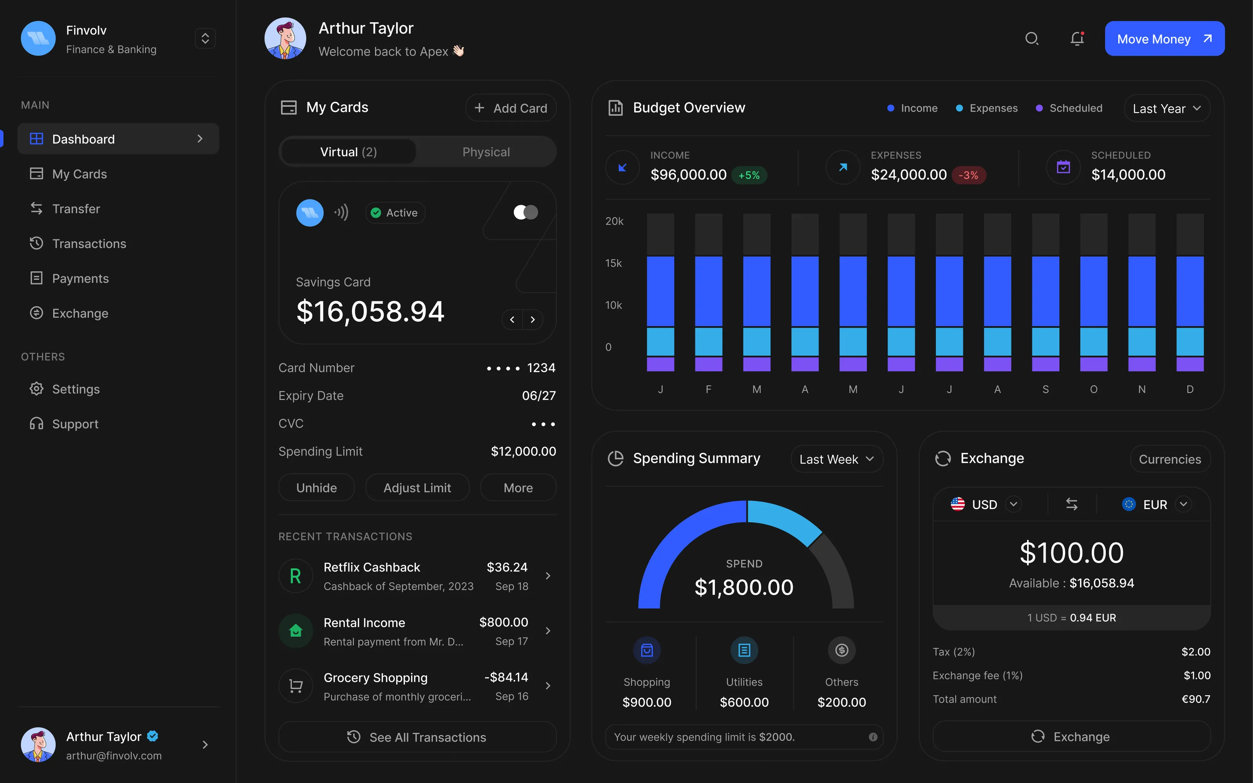This screenshot has width=1253, height=783.
Task: Open Support from the sidebar
Action: point(75,424)
